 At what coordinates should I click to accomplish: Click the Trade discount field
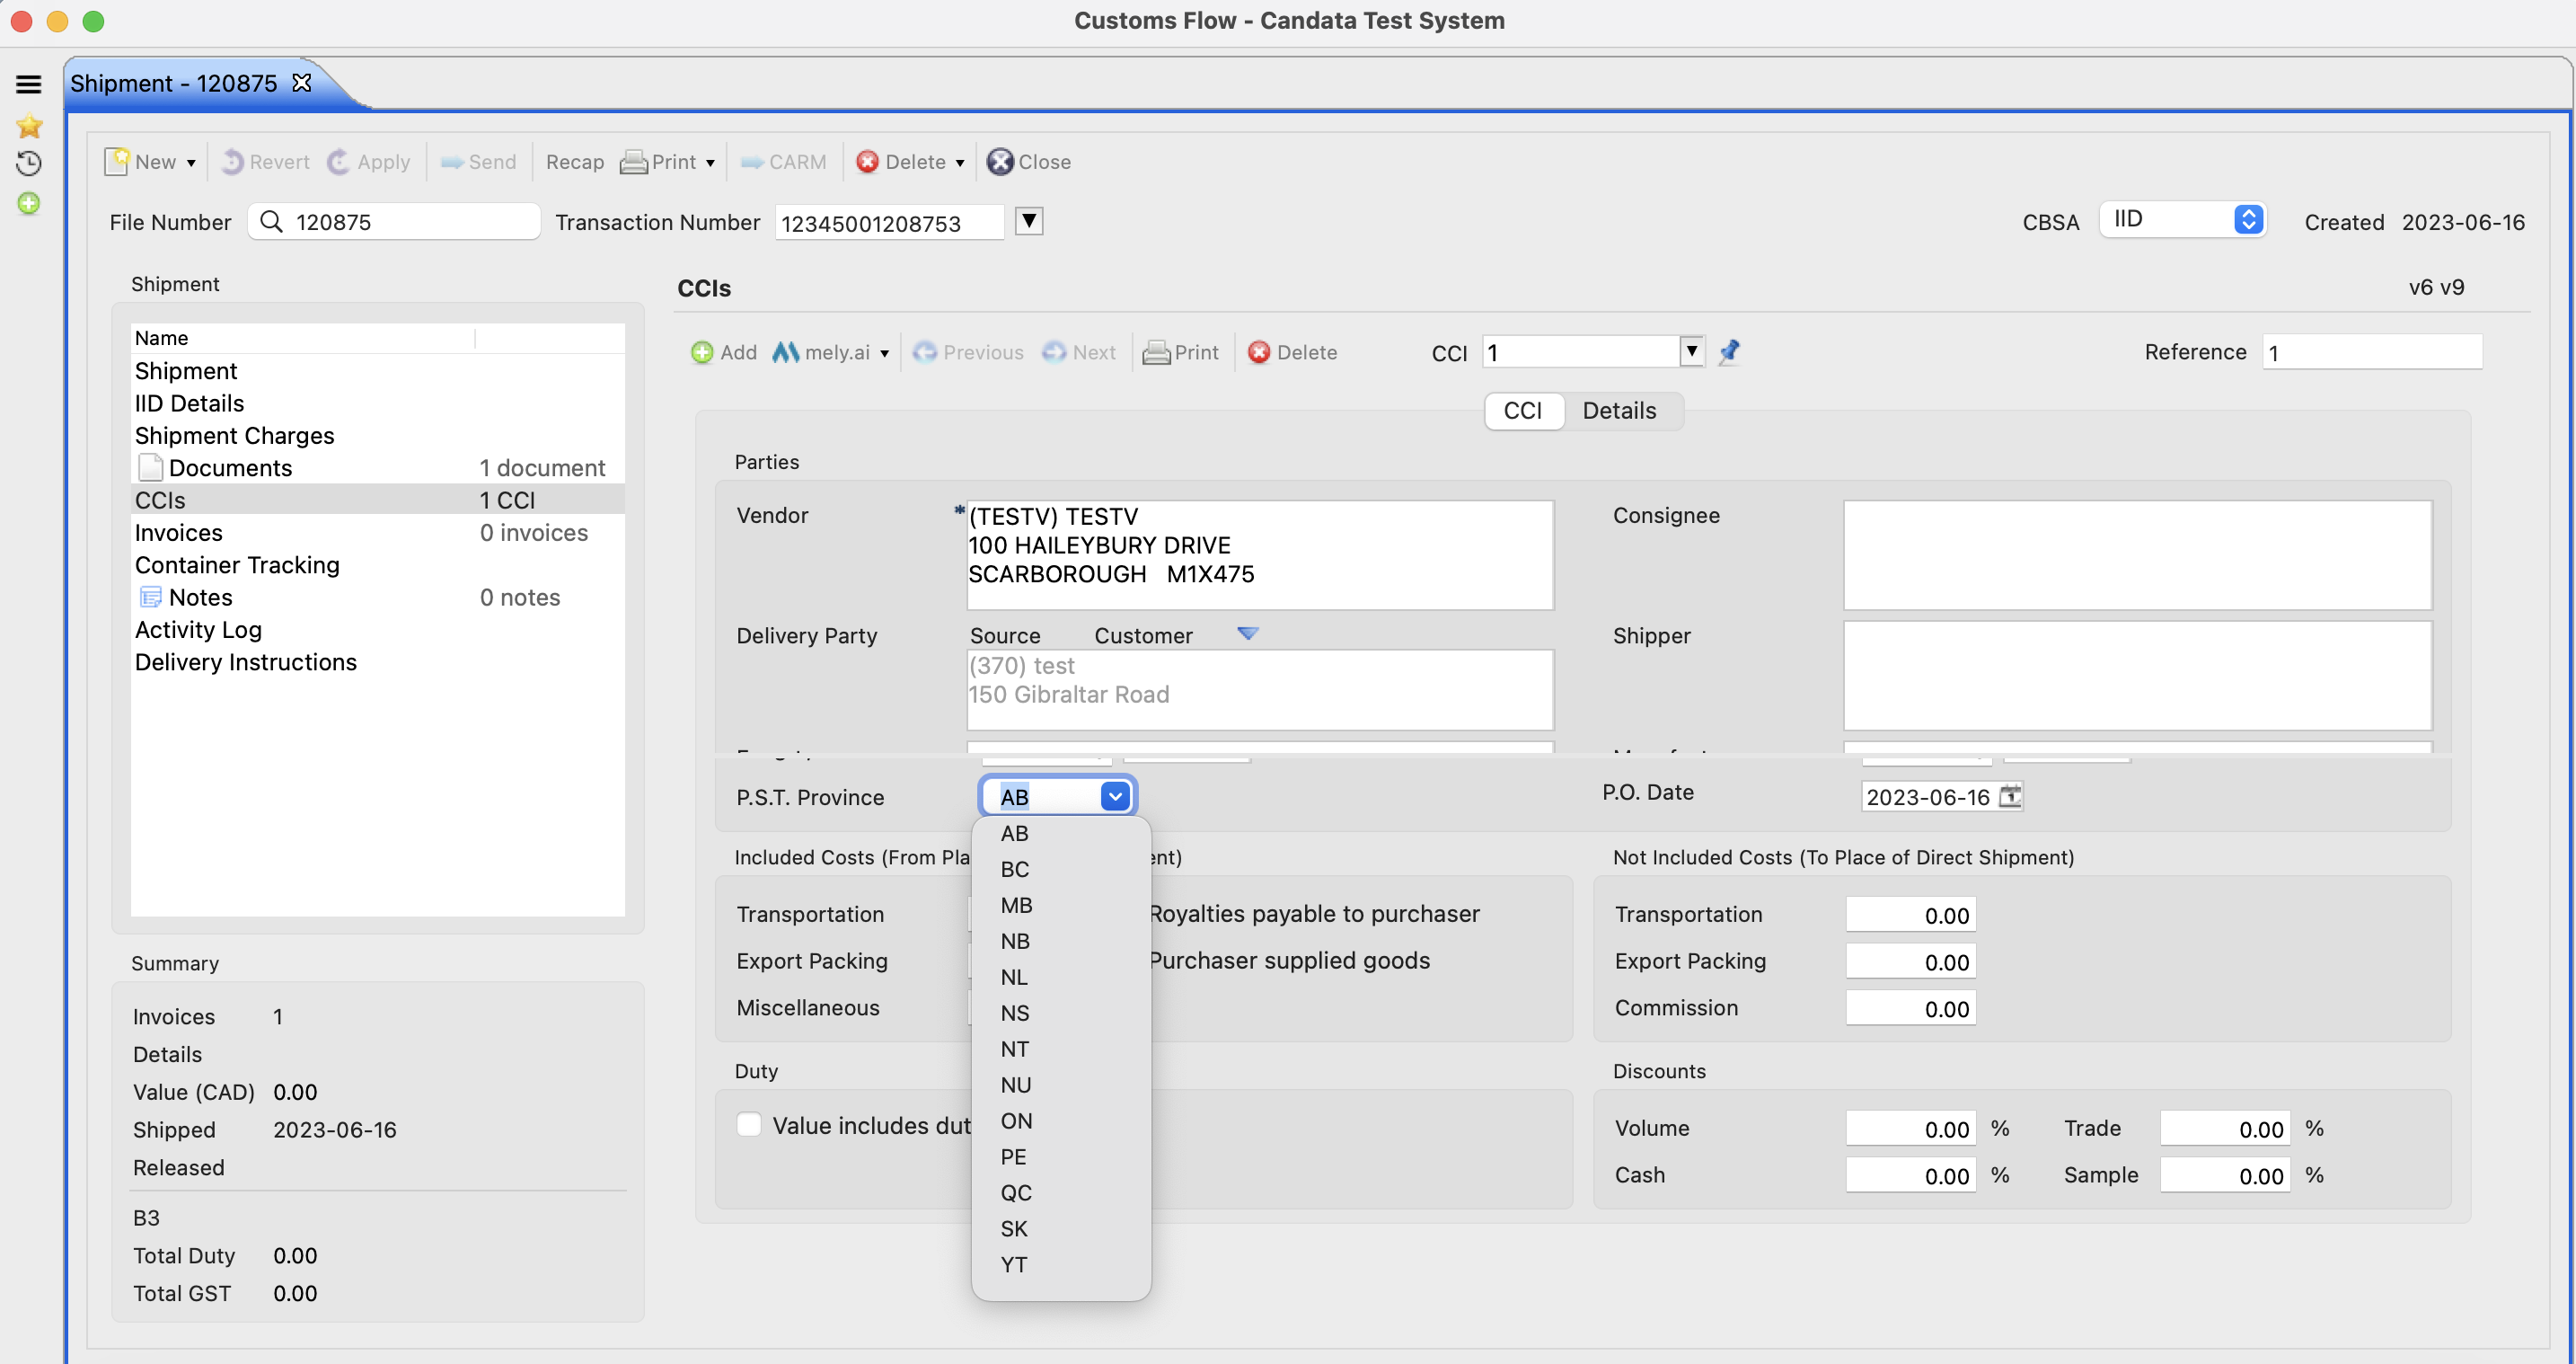coord(2224,1129)
